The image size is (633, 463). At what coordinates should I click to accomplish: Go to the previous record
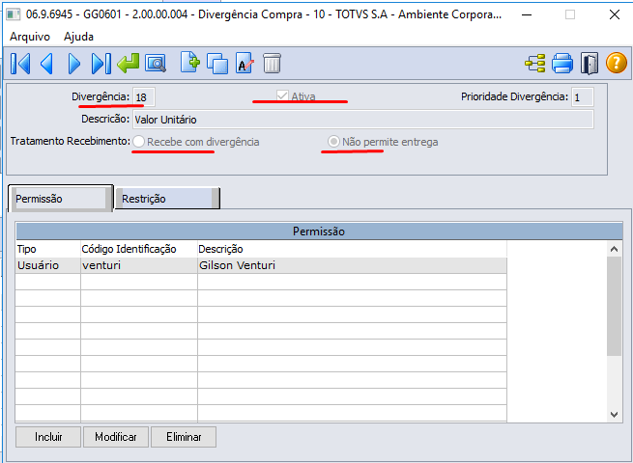coord(47,64)
